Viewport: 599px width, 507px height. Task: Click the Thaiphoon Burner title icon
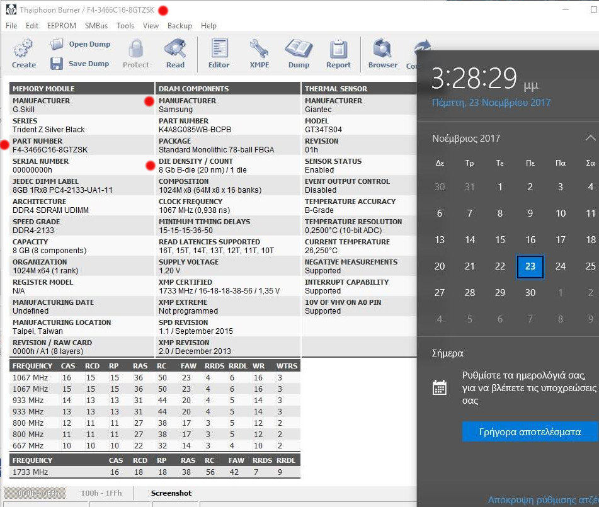pos(11,10)
